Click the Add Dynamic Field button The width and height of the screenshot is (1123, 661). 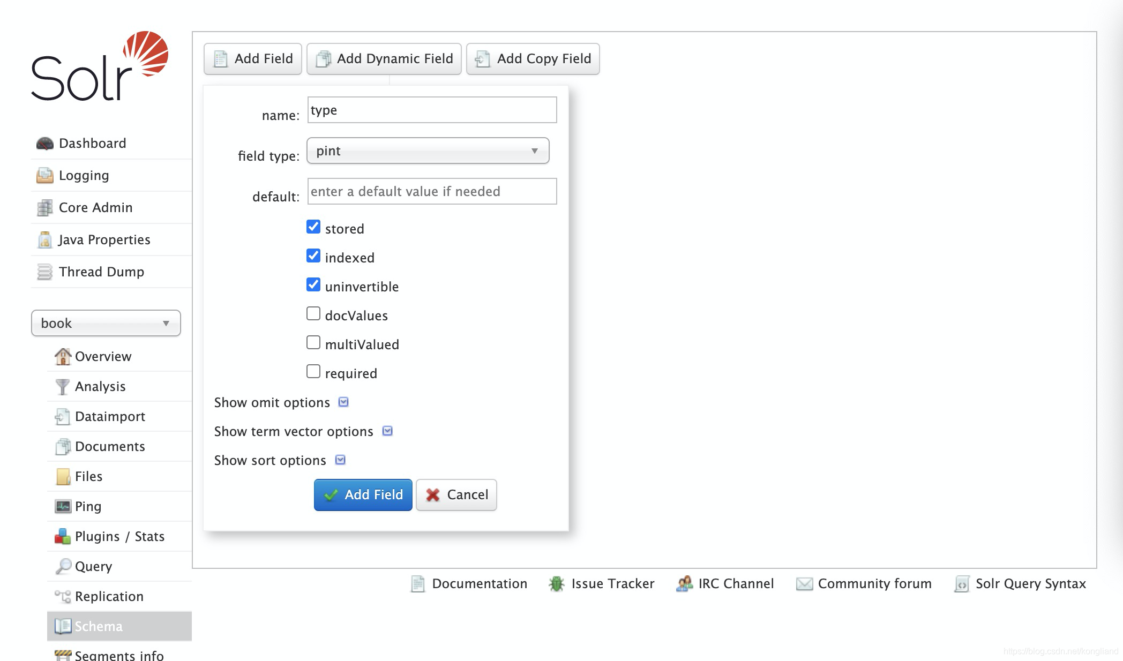pyautogui.click(x=384, y=59)
